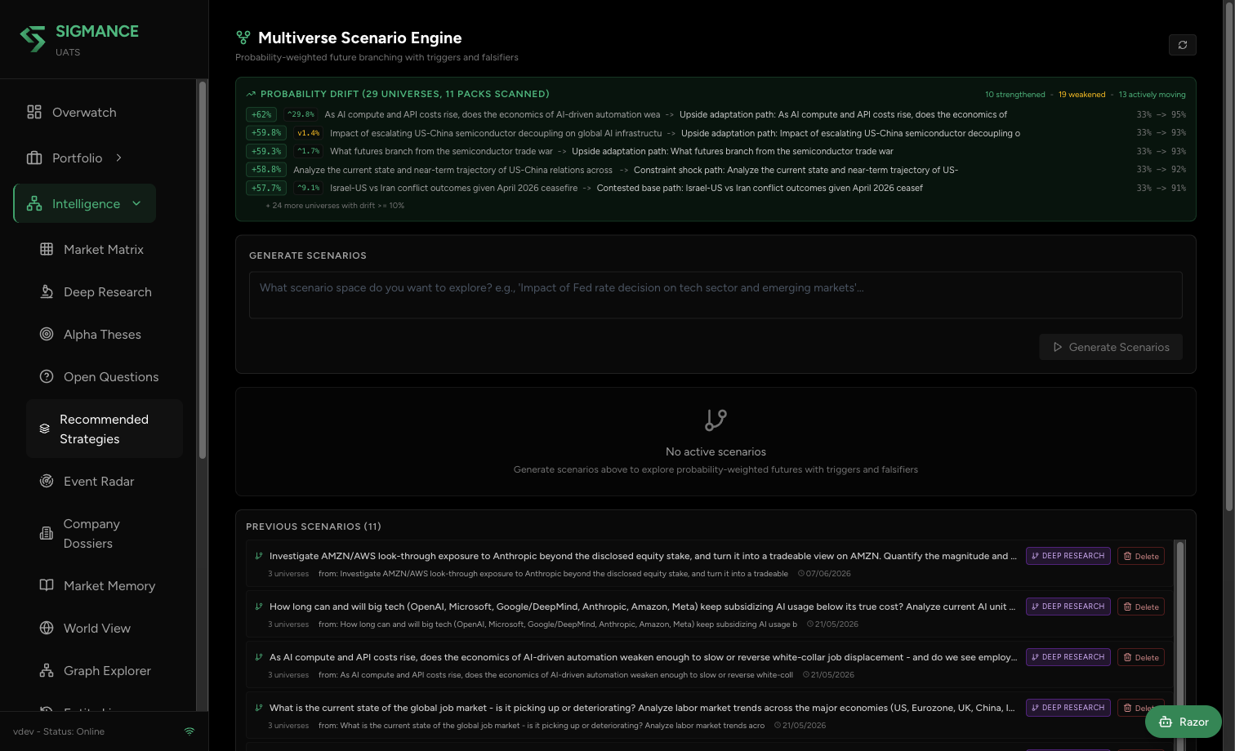Click the 'v1.4%' yellow drift tag
Image resolution: width=1235 pixels, height=751 pixels.
(308, 133)
